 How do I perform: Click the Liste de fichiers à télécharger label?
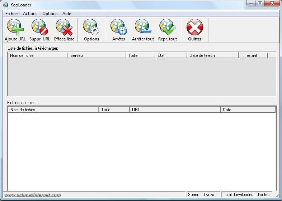tap(33, 48)
